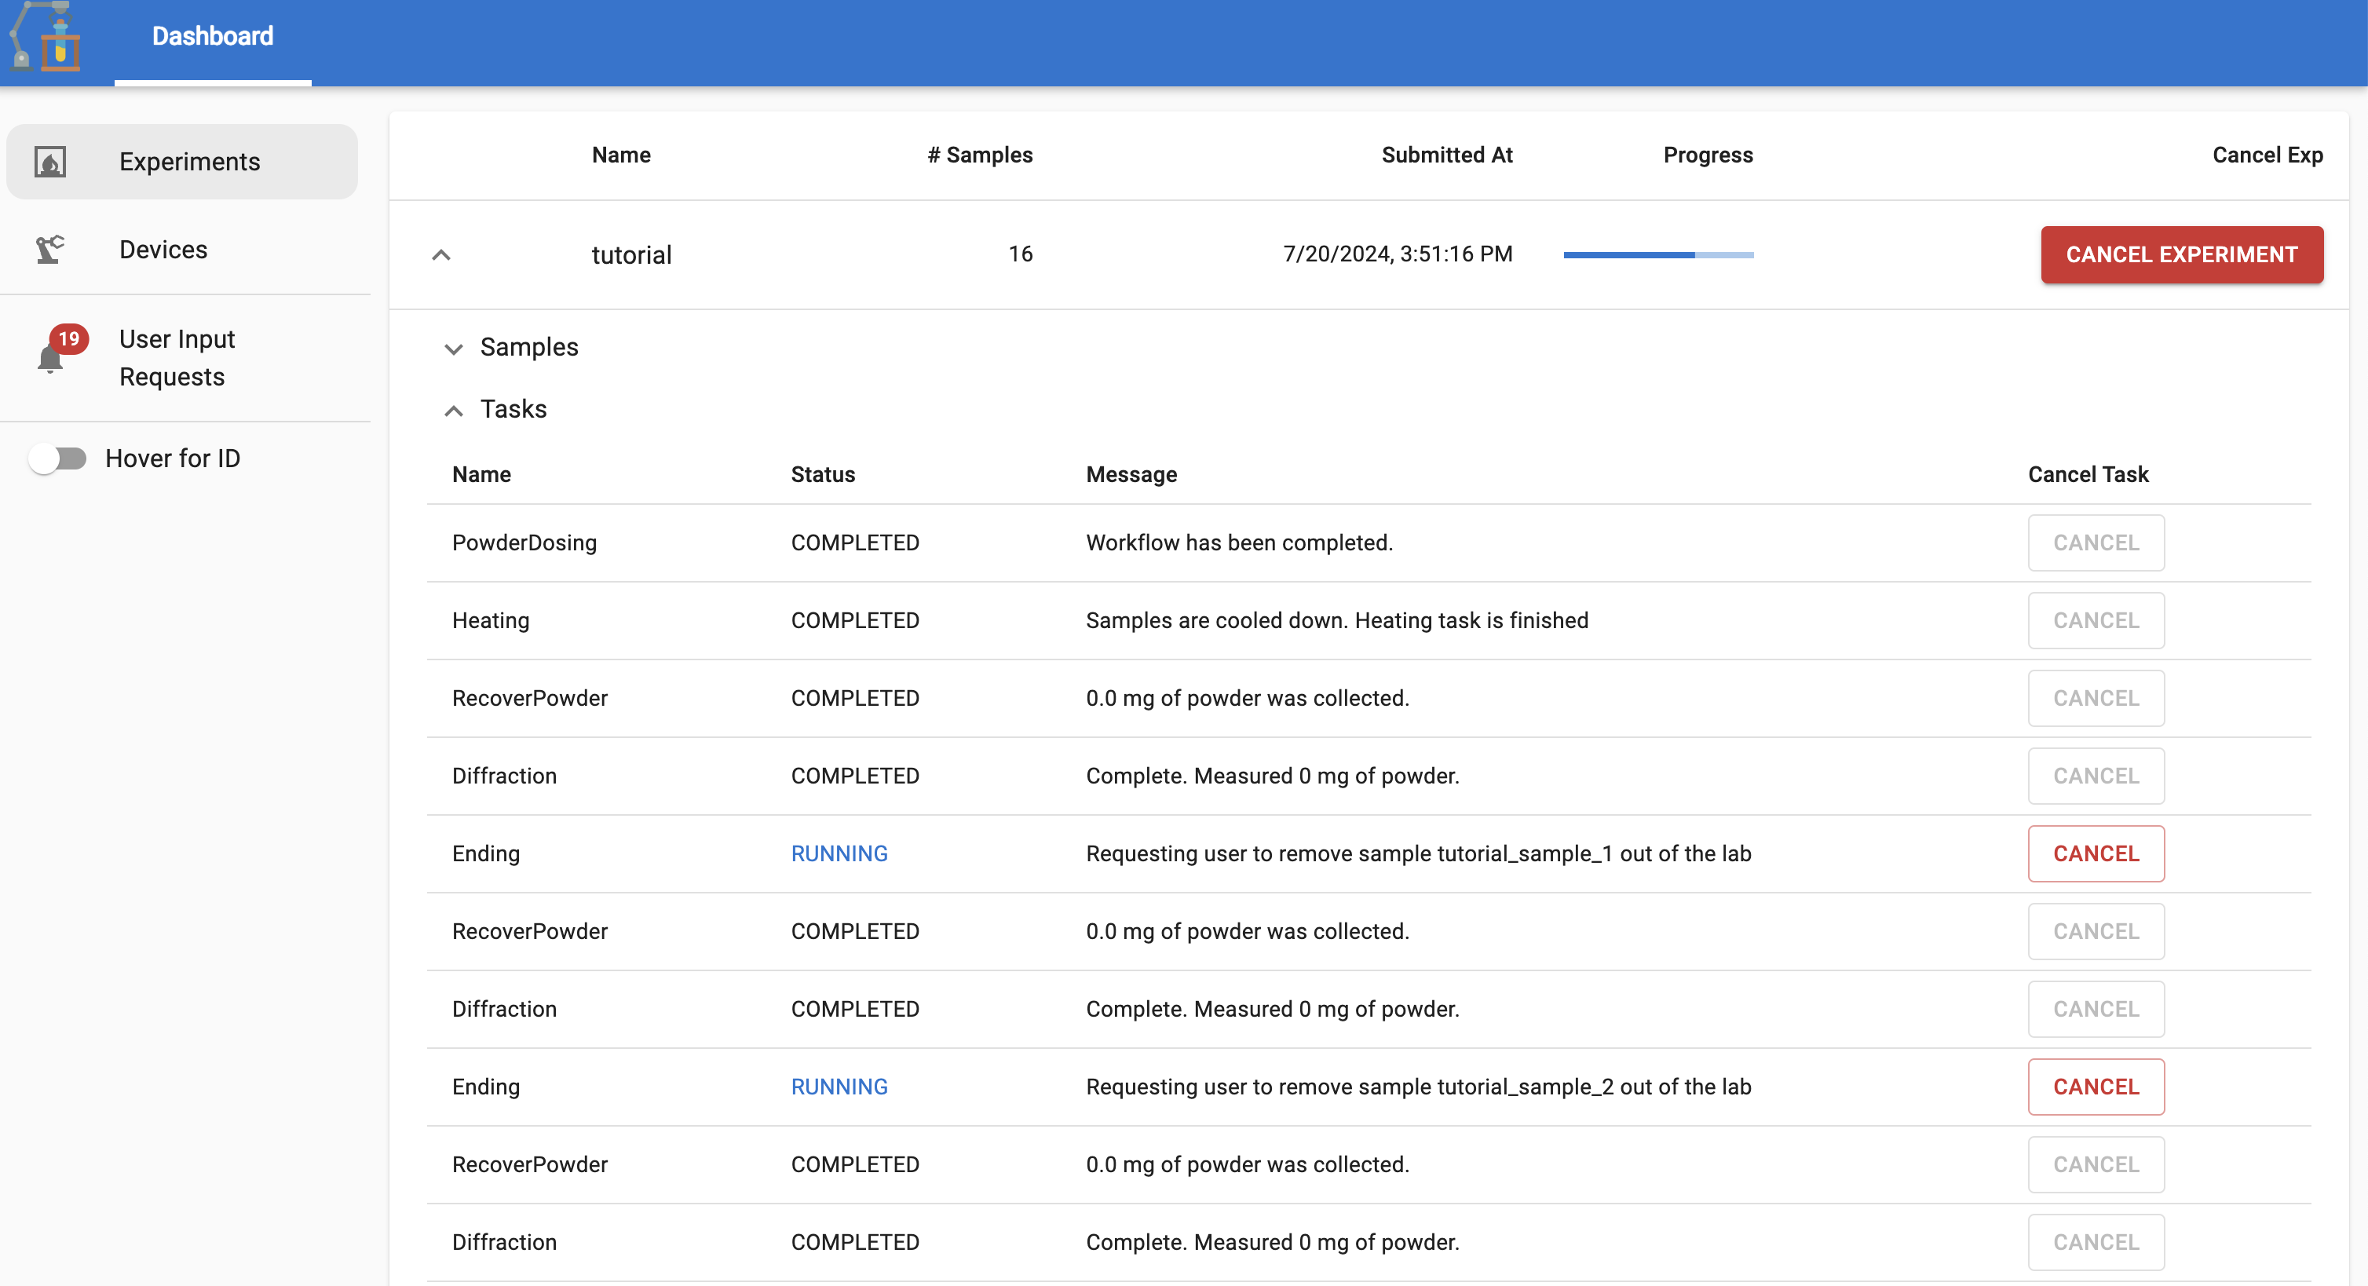
Task: Cancel the Ending task for tutorial_sample_2
Action: (x=2096, y=1087)
